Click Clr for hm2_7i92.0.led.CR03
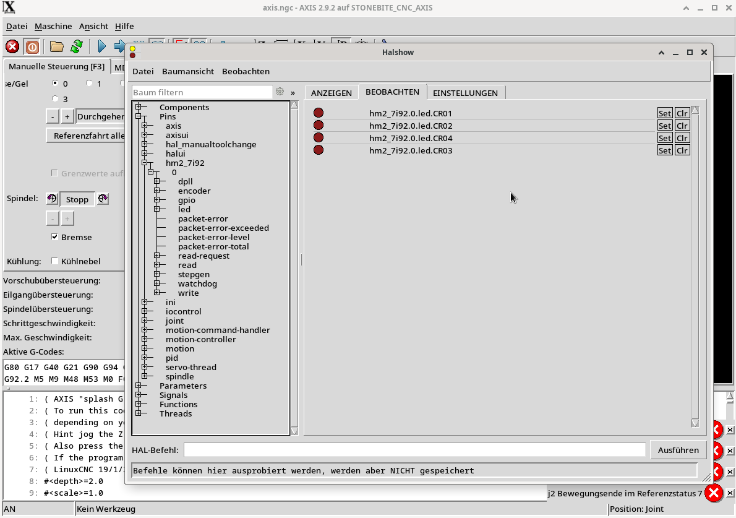The height and width of the screenshot is (518, 736). [x=682, y=150]
